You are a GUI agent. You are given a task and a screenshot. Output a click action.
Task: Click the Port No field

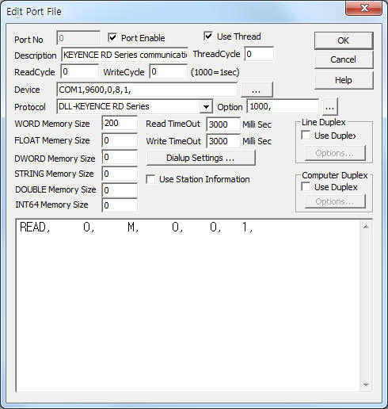(78, 38)
